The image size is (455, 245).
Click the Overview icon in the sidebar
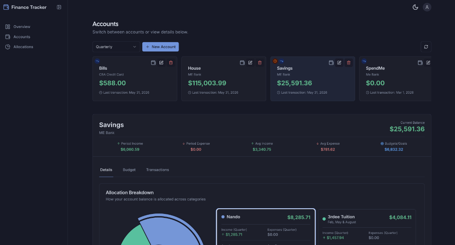[8, 27]
